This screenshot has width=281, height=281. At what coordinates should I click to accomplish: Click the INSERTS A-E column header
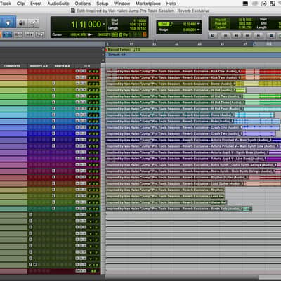click(x=39, y=66)
